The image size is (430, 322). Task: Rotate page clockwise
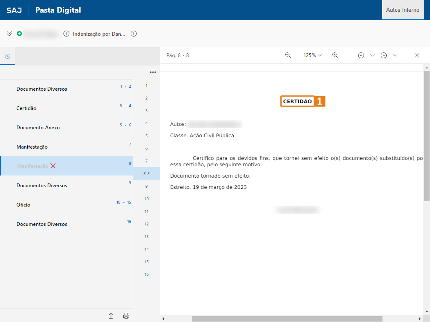point(384,55)
